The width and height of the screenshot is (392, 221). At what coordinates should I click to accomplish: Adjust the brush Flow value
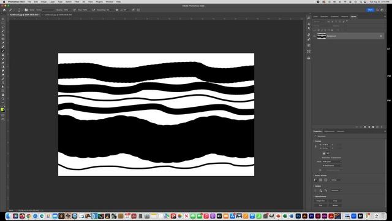coord(85,10)
